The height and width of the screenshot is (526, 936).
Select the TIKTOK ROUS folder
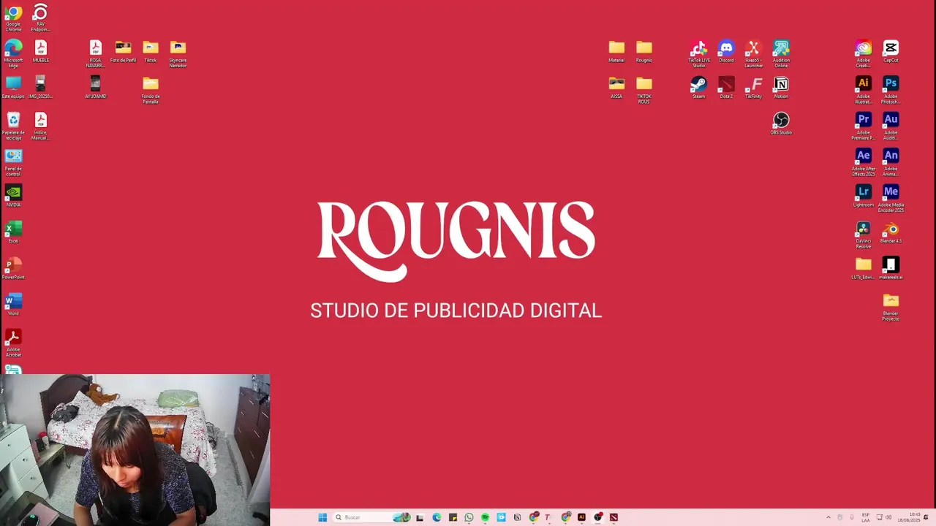[643, 90]
